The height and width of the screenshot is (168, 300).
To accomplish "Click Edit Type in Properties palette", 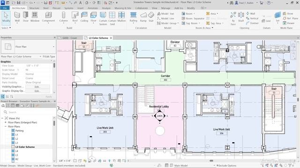I will click(49, 56).
